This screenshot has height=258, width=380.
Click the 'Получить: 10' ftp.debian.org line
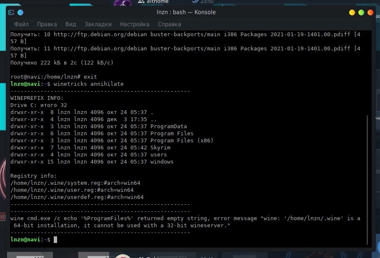(185, 38)
